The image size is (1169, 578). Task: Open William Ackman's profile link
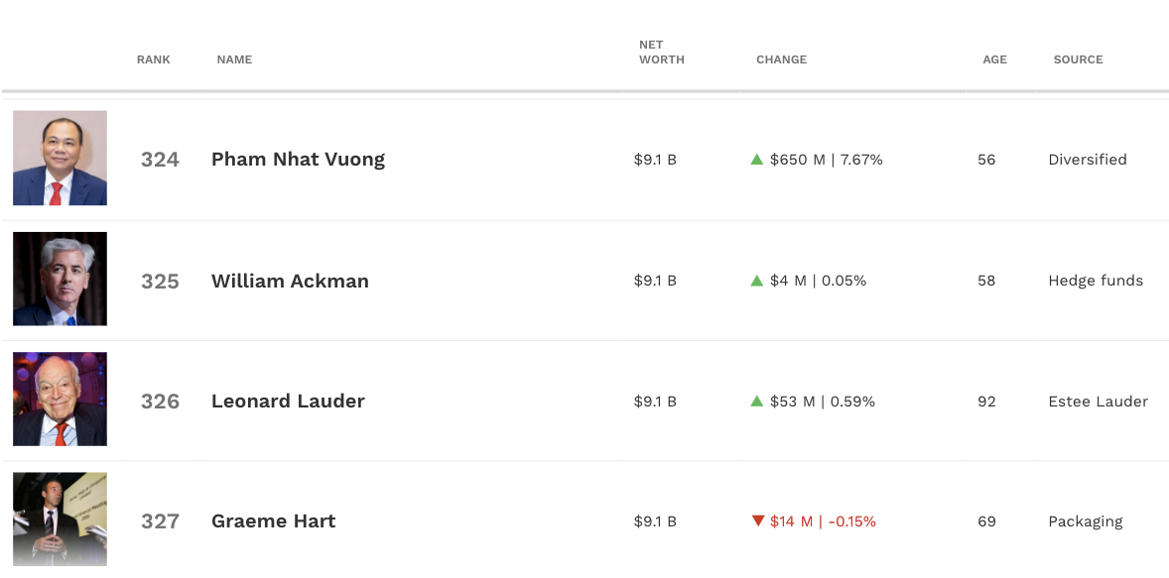[x=290, y=281]
